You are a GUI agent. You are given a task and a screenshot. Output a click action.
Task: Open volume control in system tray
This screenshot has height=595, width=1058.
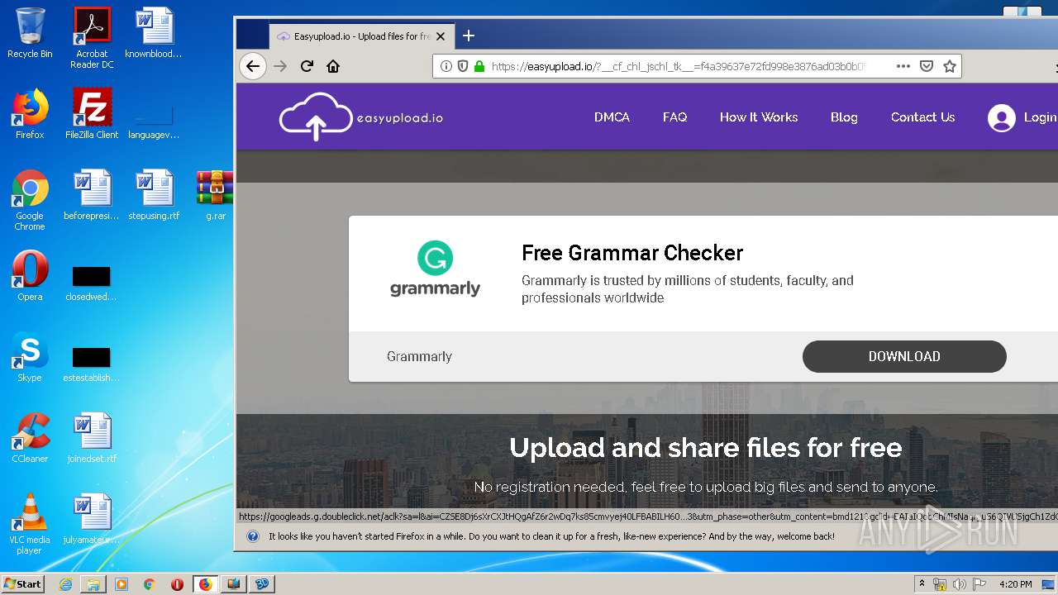point(960,584)
